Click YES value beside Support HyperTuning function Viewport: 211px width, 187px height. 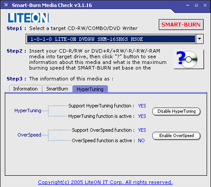click(x=142, y=106)
